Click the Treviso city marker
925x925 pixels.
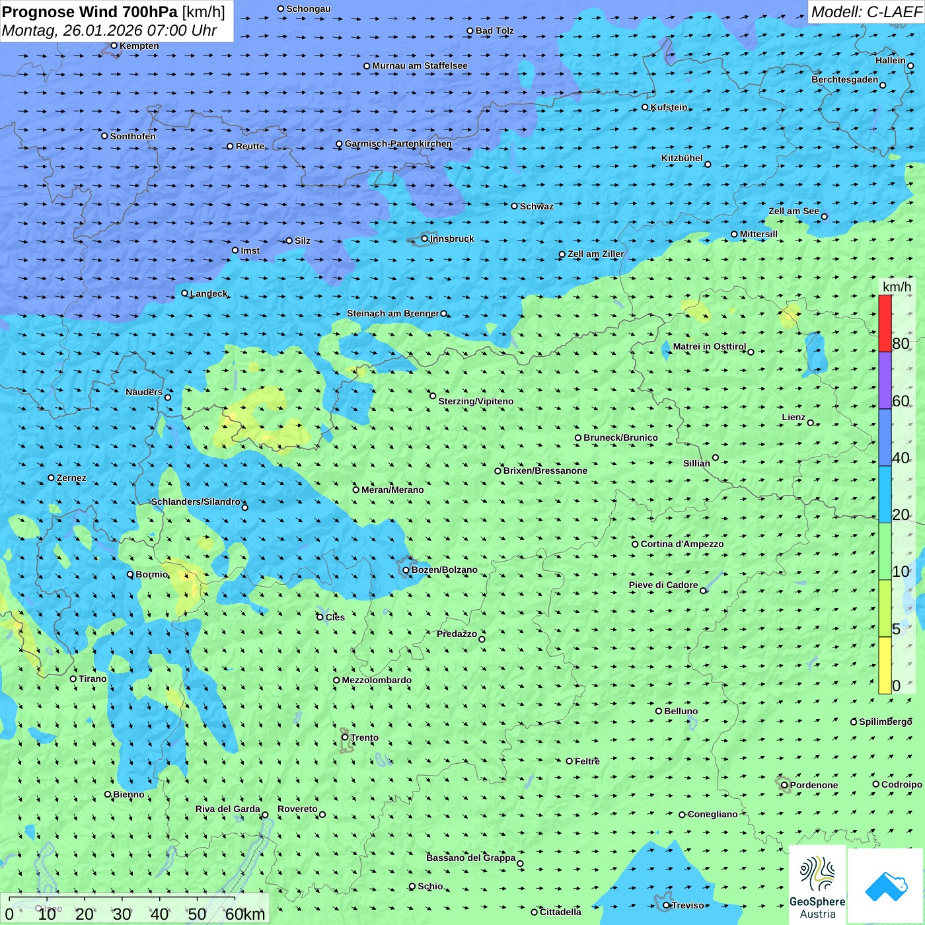click(667, 905)
